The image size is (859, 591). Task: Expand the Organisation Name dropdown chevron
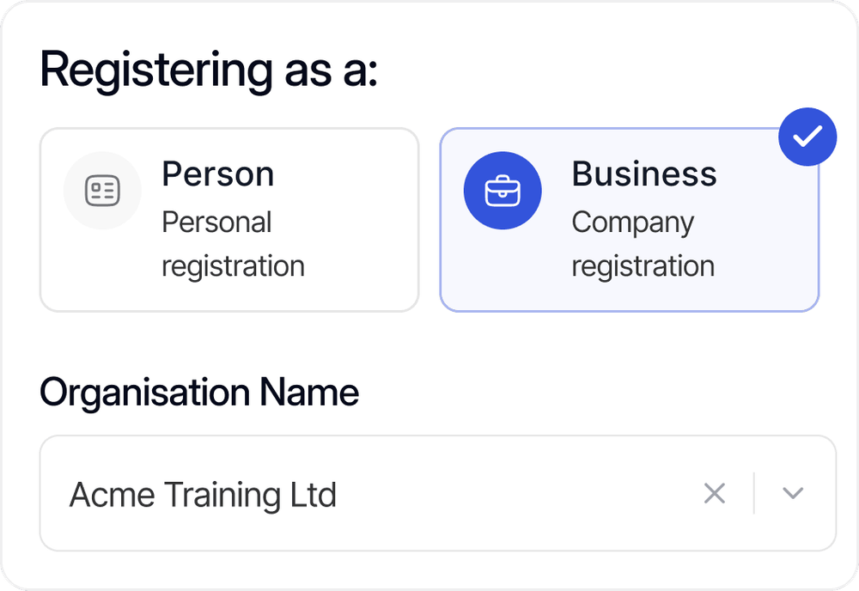click(x=793, y=493)
